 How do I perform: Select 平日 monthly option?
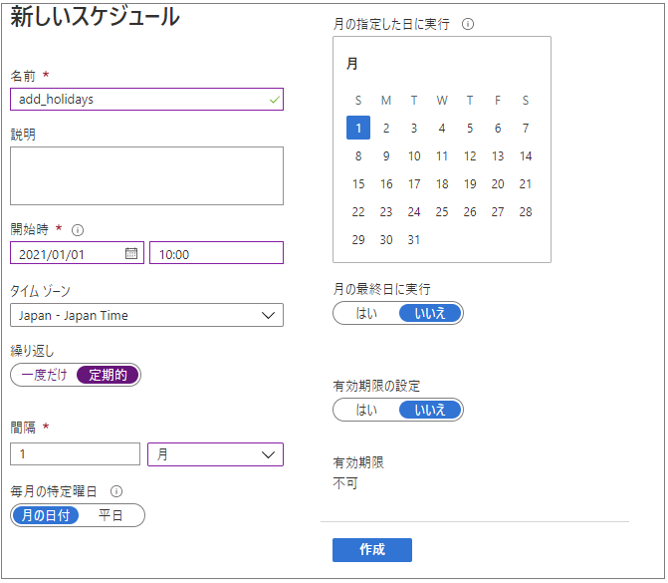(x=111, y=515)
